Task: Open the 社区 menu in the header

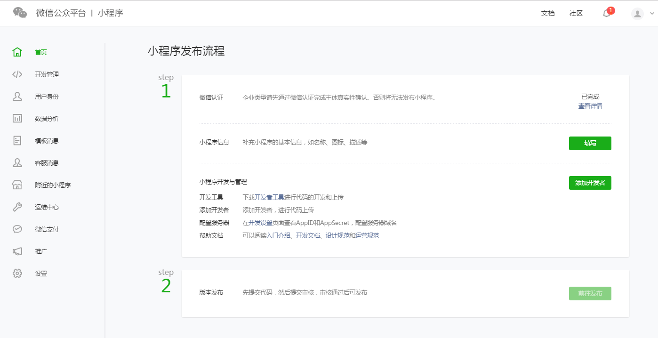Action: coord(576,14)
